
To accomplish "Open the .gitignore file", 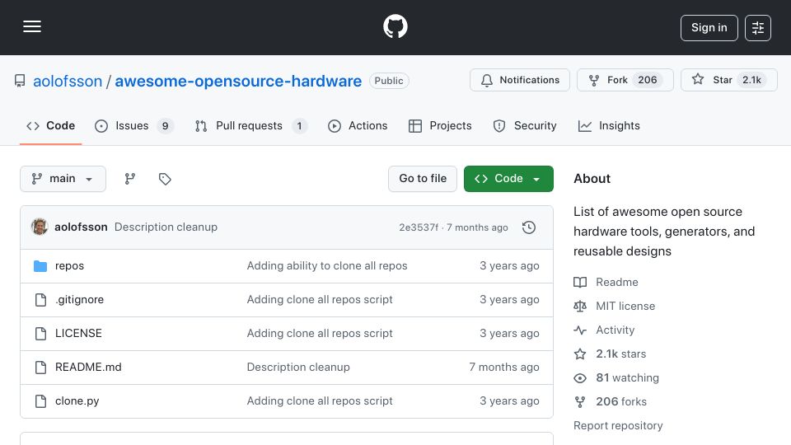I will tap(79, 300).
